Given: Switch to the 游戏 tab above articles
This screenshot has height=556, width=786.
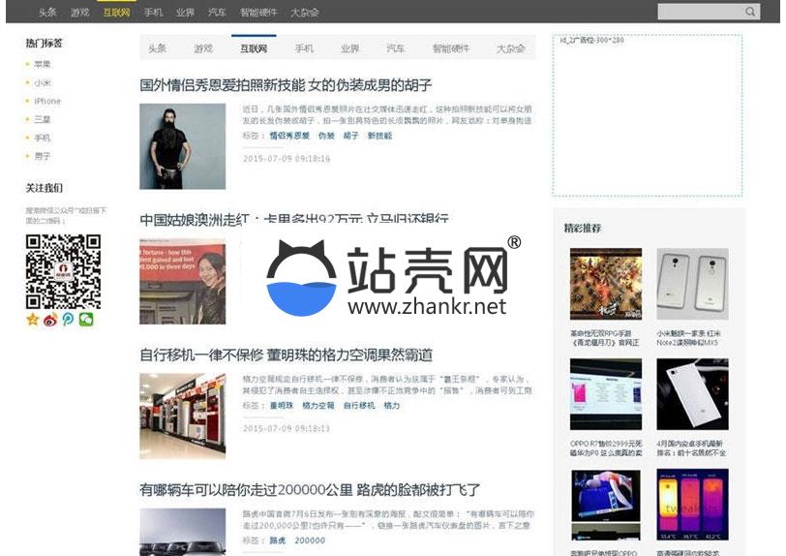Looking at the screenshot, I should (203, 48).
